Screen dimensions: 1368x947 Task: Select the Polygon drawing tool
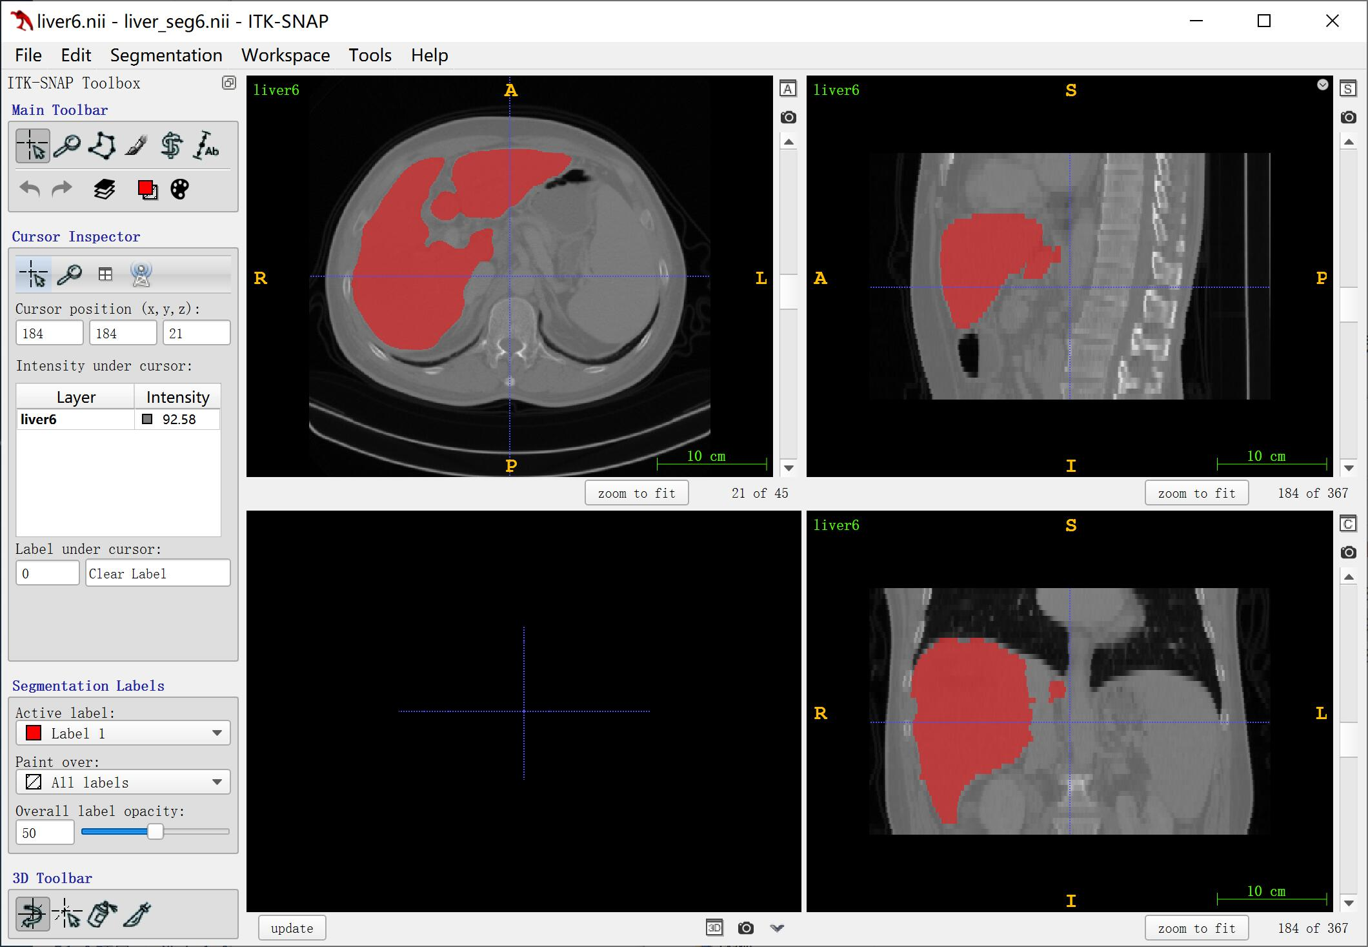coord(102,146)
